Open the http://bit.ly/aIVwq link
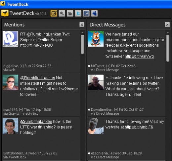 (x=139, y=57)
